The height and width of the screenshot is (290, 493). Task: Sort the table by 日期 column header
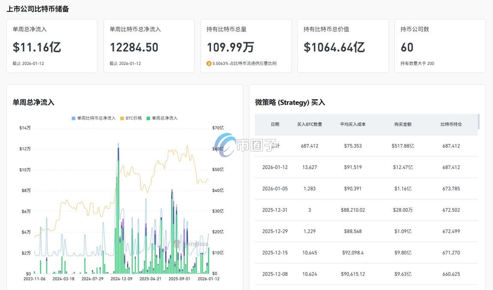(x=275, y=124)
